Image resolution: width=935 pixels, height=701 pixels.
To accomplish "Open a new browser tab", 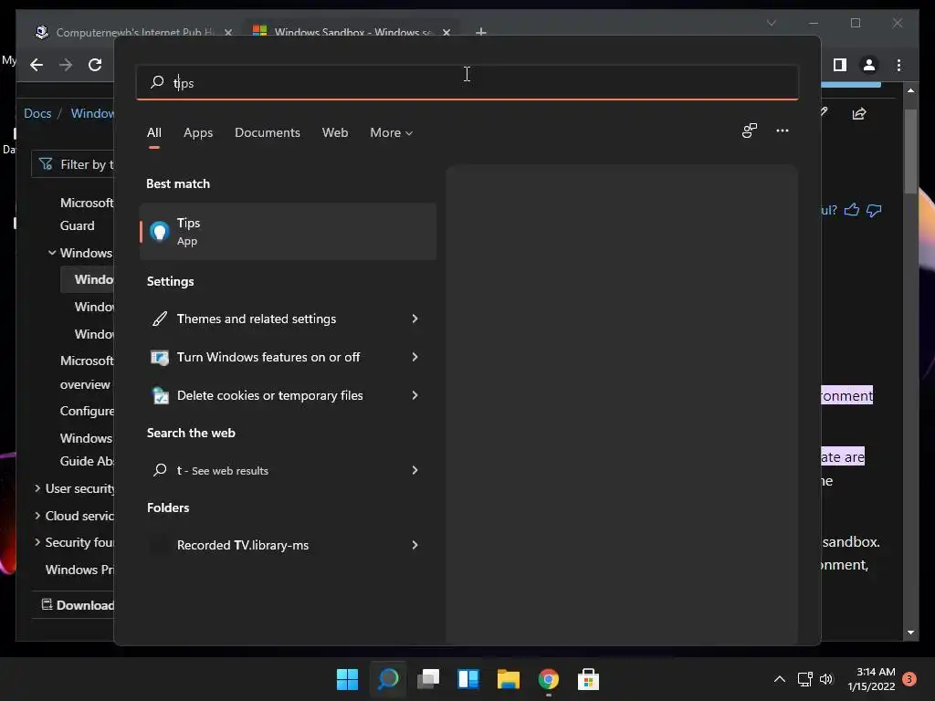I will (x=480, y=32).
